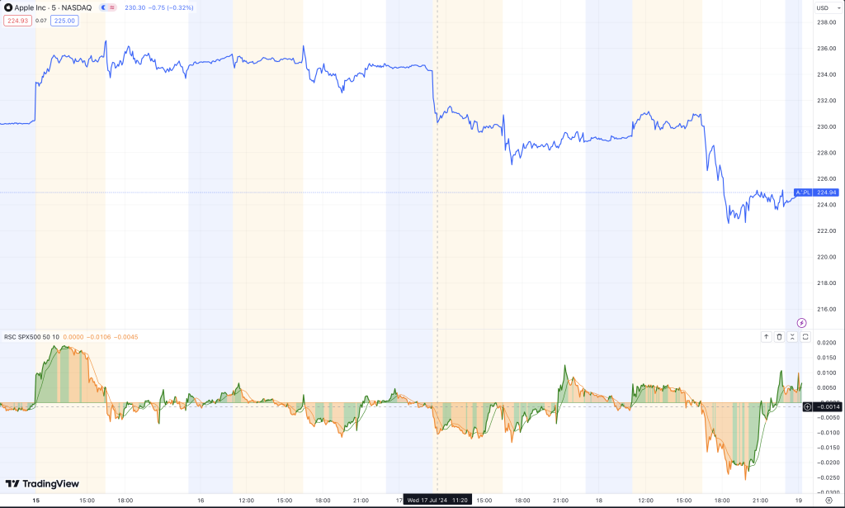Move the RSC pane up with the arrow icon
This screenshot has width=845, height=508.
pos(767,336)
